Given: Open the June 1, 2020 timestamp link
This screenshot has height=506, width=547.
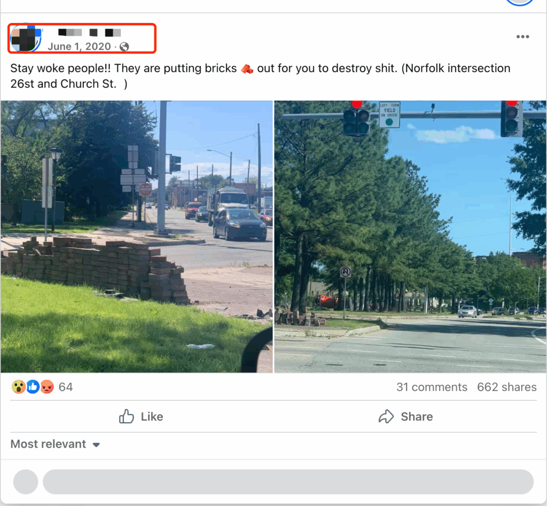Looking at the screenshot, I should (x=79, y=46).
